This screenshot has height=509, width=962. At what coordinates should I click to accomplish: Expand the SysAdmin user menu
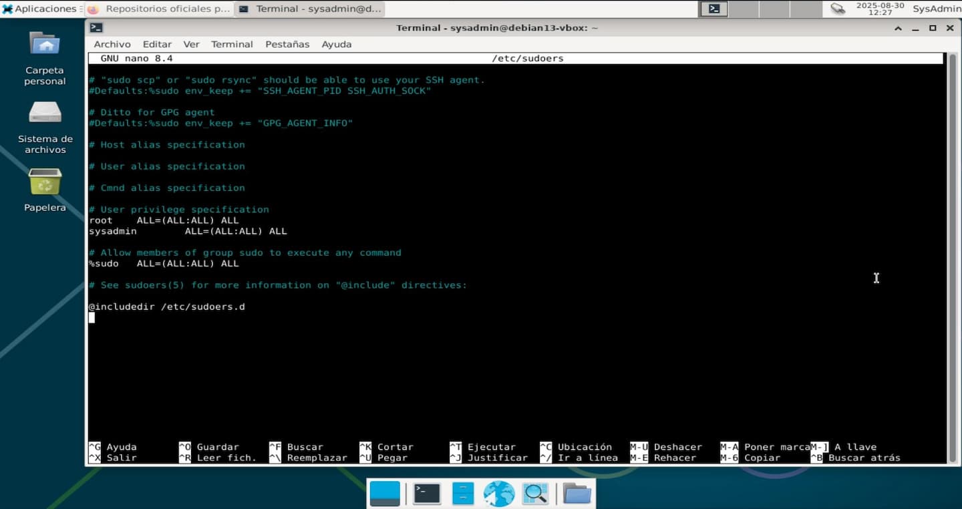tap(937, 9)
